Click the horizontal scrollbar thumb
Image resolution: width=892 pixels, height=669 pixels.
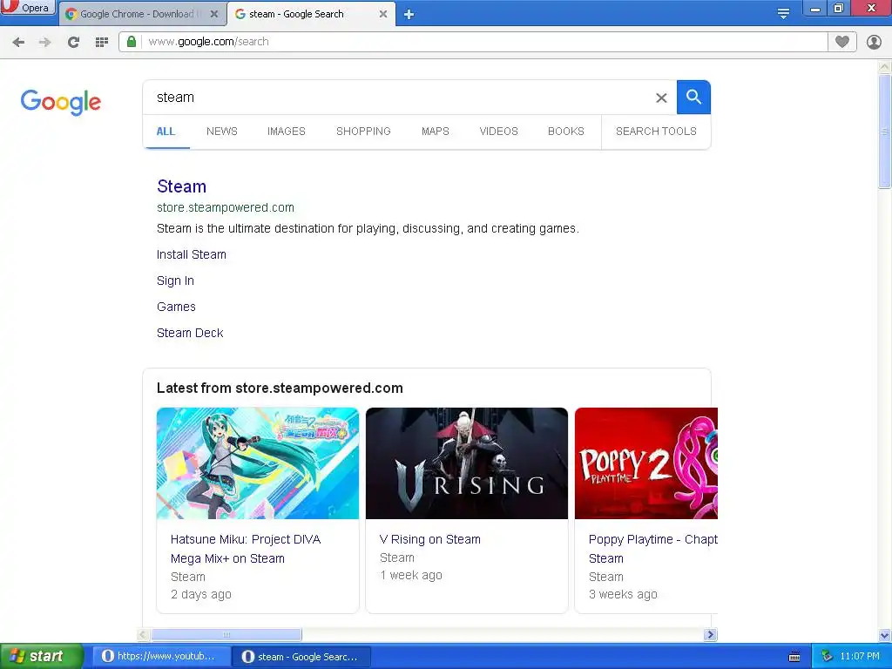[x=226, y=634]
